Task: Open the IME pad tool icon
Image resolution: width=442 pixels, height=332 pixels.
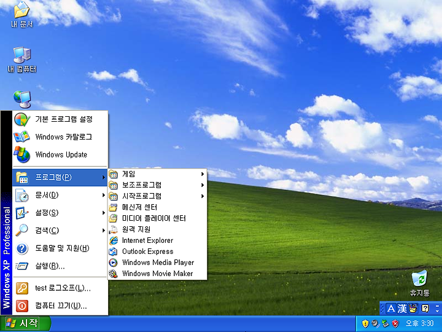Action: click(x=413, y=308)
